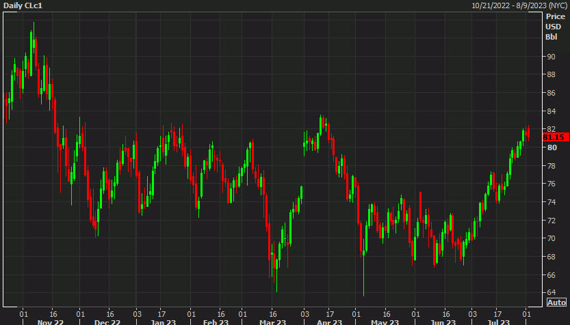Click the 90 price level on axis

(x=550, y=74)
